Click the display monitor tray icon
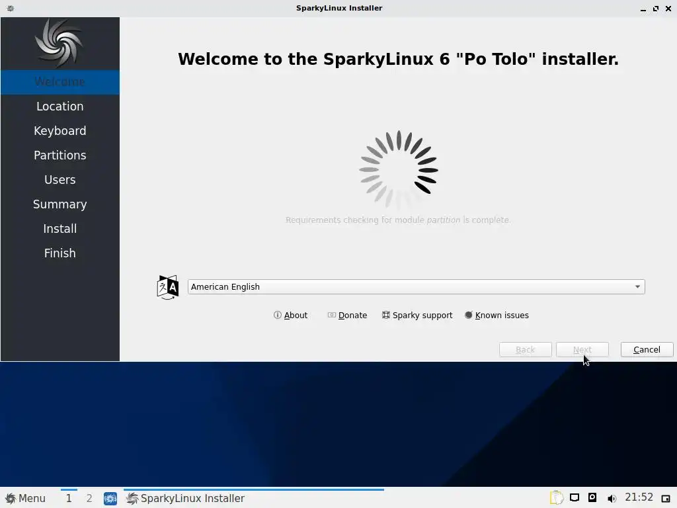Viewport: 677px width, 508px height. (575, 497)
